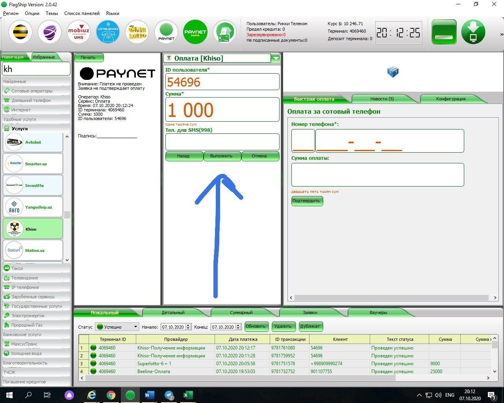
Task: Switch to the Детальный tab
Action: 173,312
